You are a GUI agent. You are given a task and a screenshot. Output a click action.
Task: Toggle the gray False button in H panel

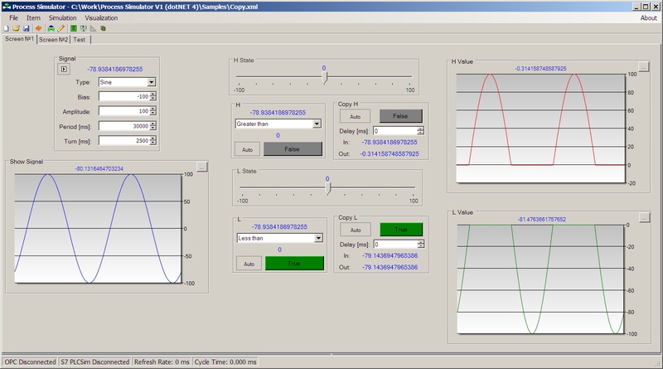(x=293, y=148)
